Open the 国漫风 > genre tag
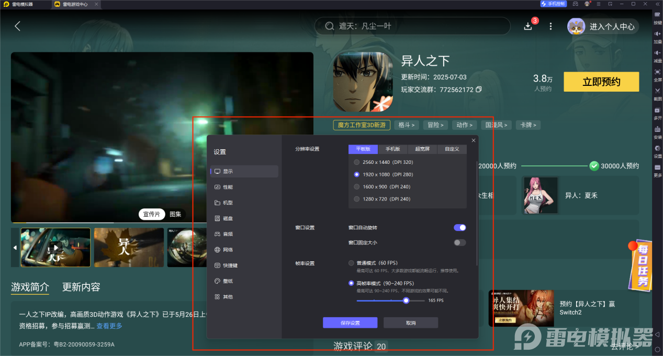 [x=496, y=125]
